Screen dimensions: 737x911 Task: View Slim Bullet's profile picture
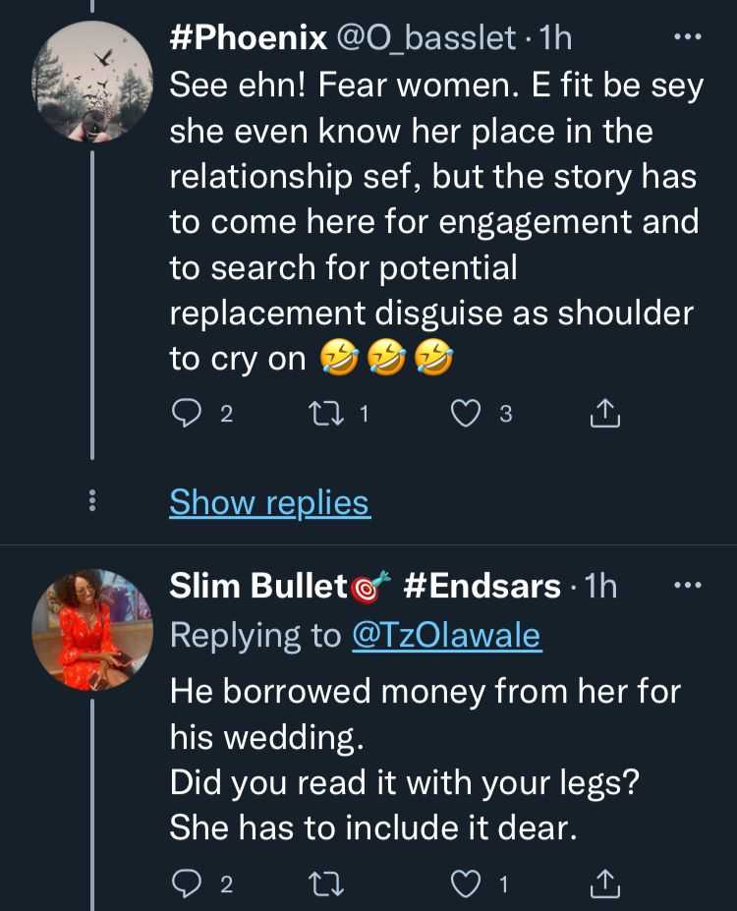click(92, 630)
